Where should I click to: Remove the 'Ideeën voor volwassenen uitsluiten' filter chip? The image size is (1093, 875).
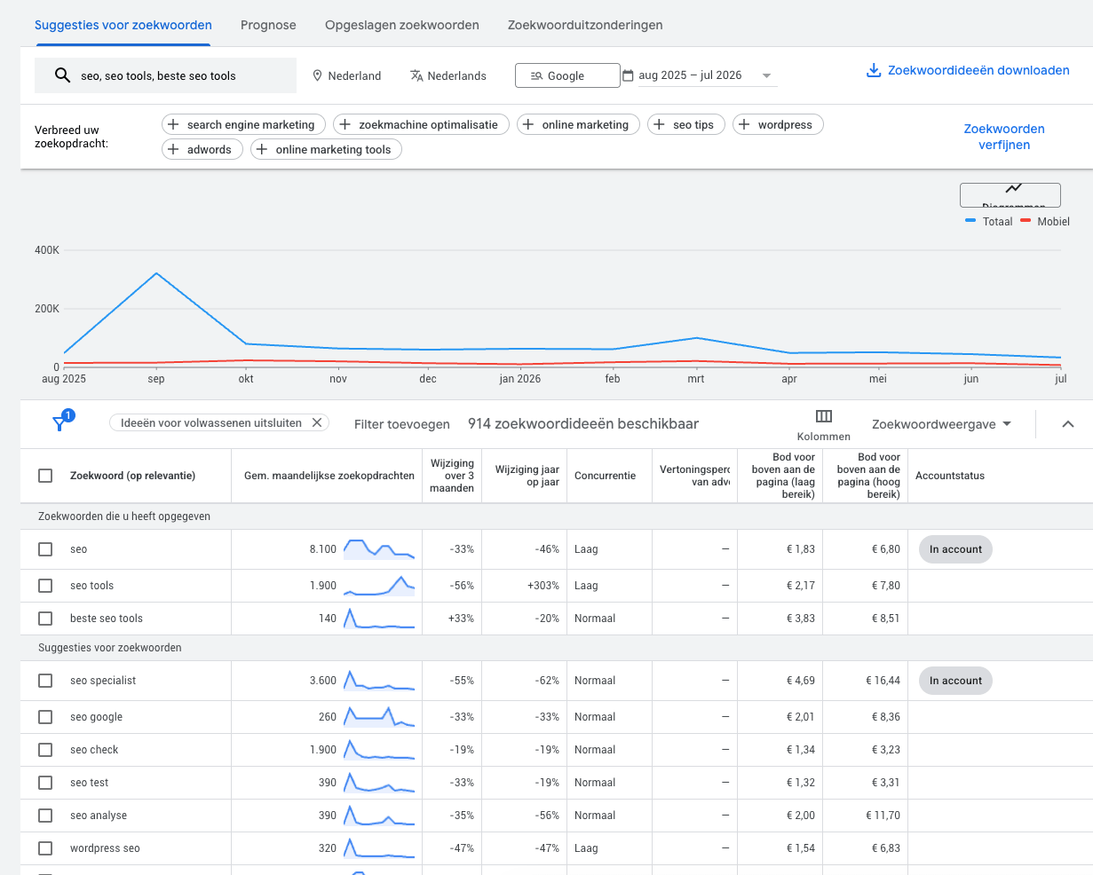(x=317, y=423)
